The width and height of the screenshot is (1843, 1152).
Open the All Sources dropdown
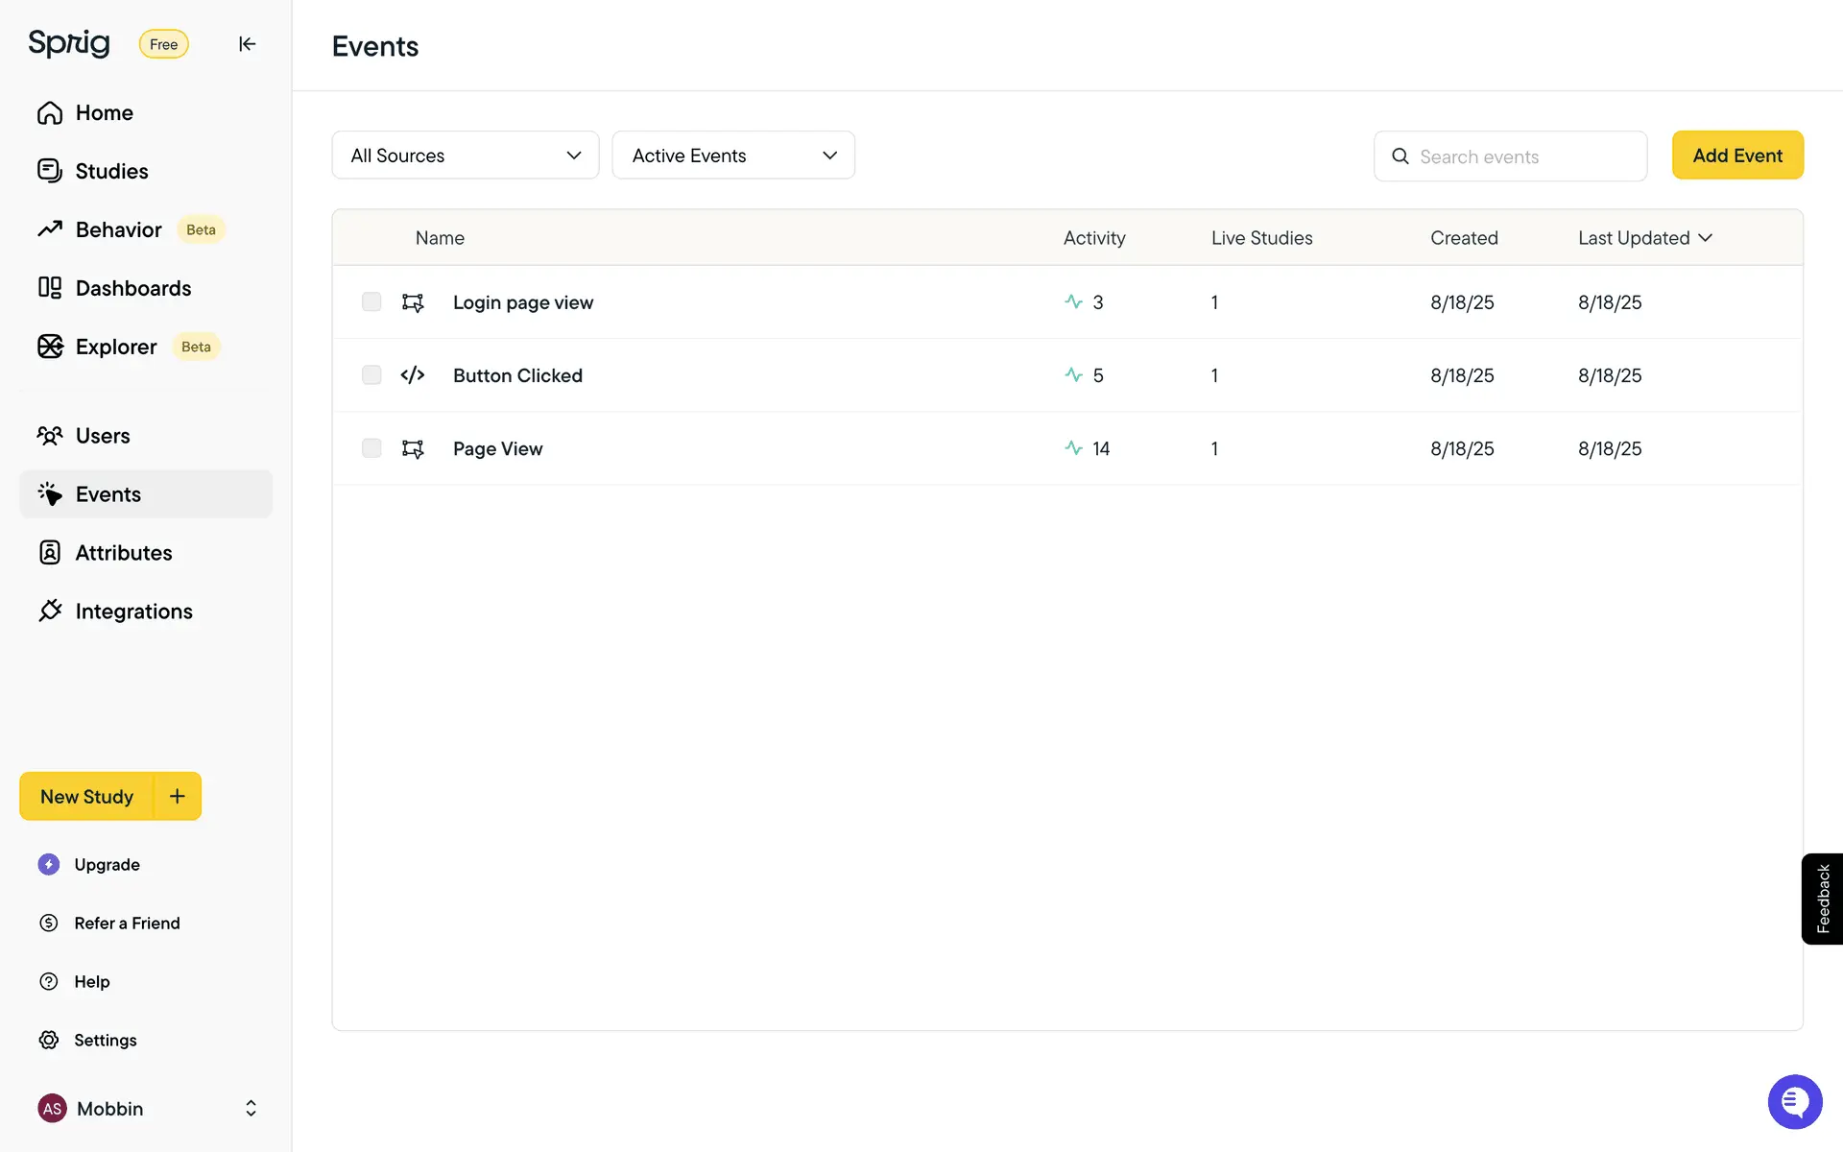pyautogui.click(x=466, y=156)
